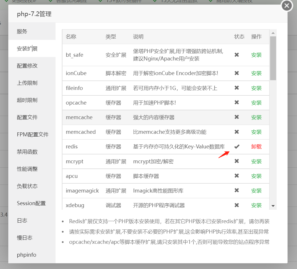Uninstall the redis extension

[256, 147]
